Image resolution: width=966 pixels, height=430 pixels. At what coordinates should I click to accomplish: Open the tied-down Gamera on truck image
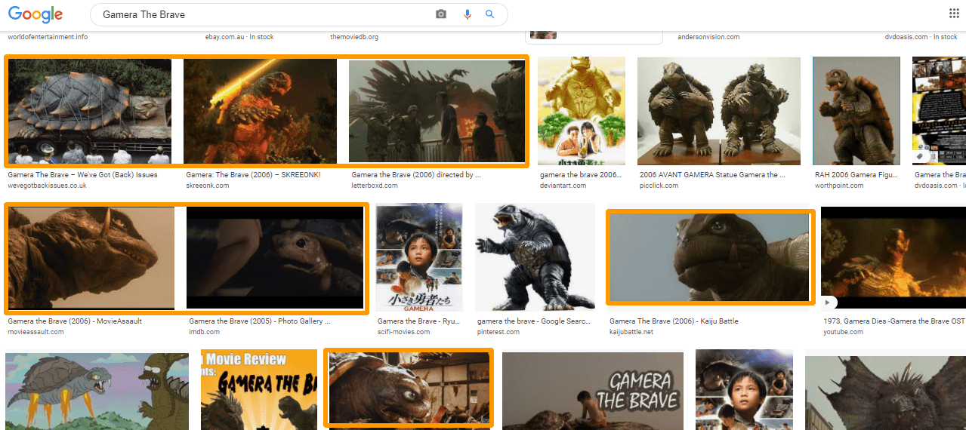point(89,111)
